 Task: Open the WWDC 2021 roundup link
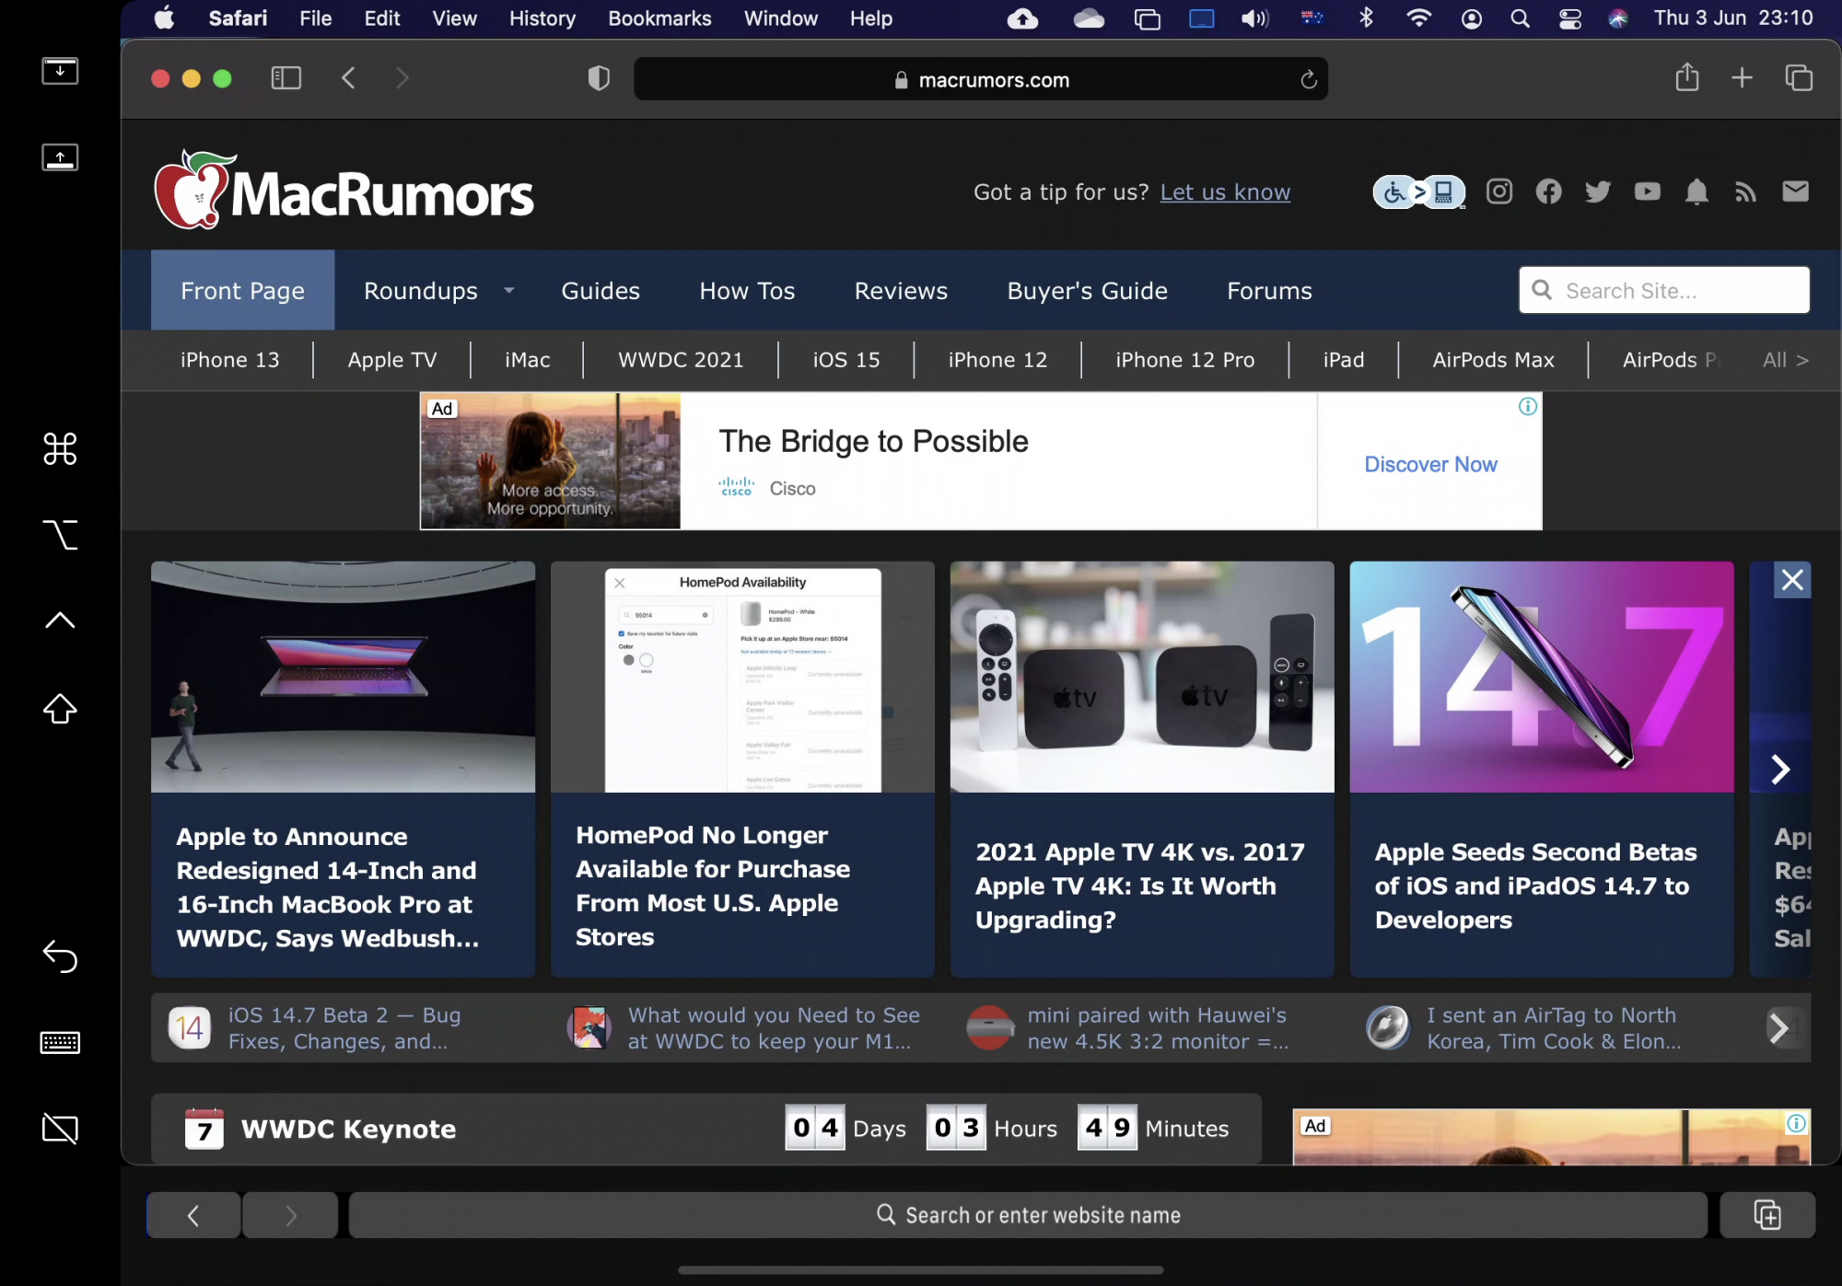point(681,360)
